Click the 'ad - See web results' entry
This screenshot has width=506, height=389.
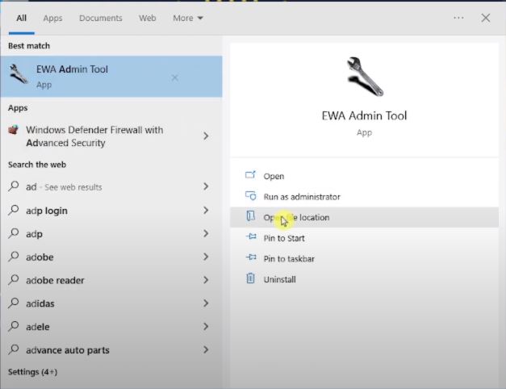111,186
